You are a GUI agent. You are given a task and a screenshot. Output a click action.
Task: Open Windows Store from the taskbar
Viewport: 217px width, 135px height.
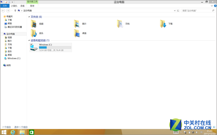pyautogui.click(x=32, y=132)
